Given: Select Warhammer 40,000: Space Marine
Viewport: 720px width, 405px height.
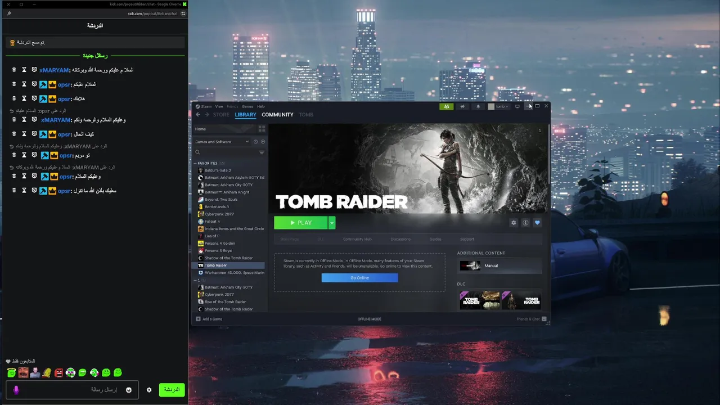Looking at the screenshot, I should (231, 273).
